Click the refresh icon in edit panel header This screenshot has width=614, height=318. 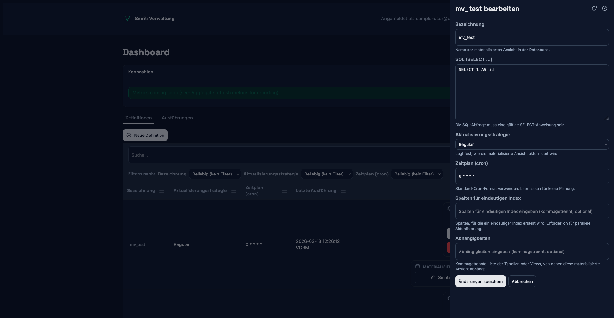click(x=594, y=8)
